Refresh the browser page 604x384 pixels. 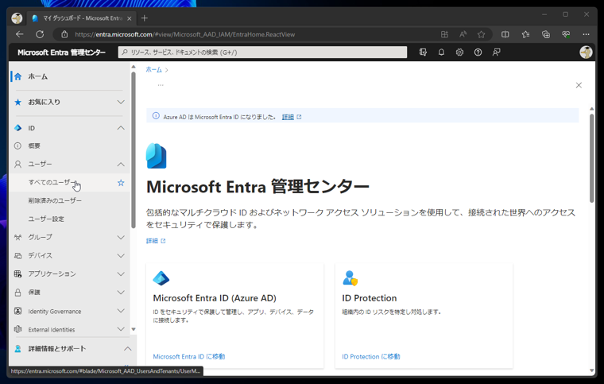(x=40, y=34)
